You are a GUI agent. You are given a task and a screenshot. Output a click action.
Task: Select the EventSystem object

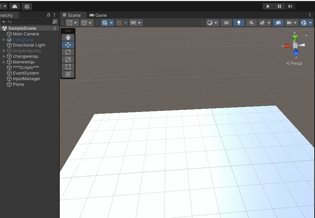point(26,73)
